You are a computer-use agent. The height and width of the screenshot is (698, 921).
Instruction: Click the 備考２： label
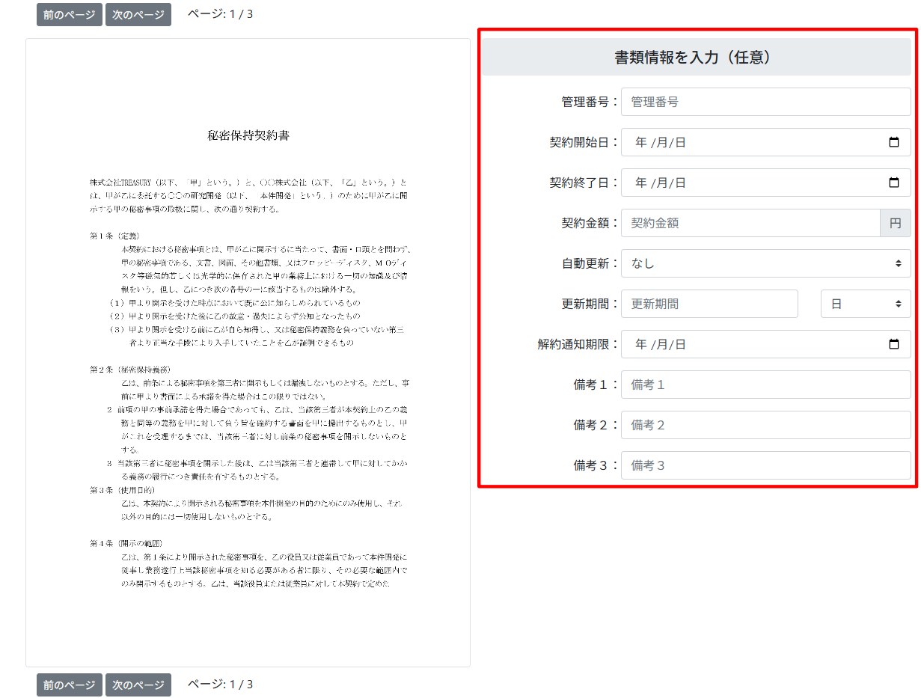pos(596,425)
